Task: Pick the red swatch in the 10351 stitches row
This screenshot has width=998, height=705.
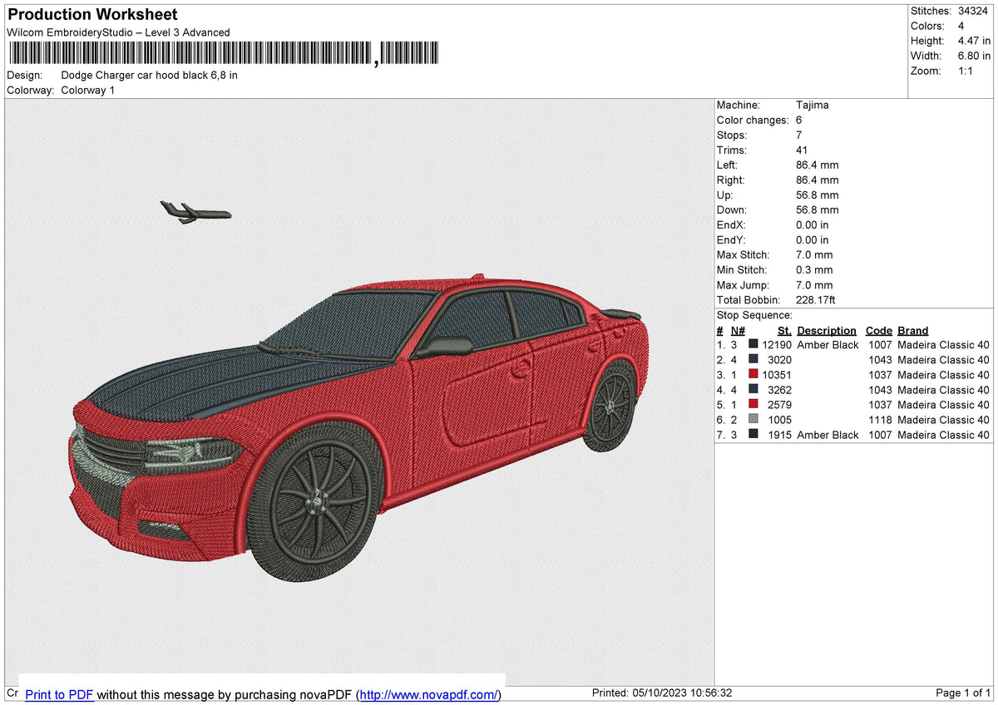Action: tap(753, 375)
